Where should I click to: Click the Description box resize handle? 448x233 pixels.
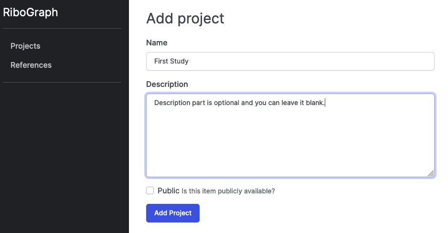(x=431, y=173)
